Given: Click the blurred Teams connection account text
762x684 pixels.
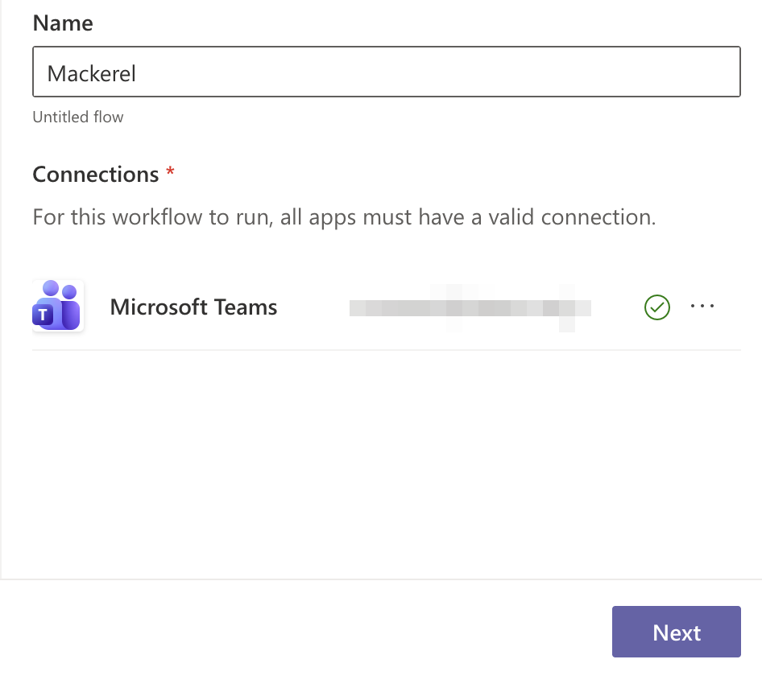Looking at the screenshot, I should click(470, 308).
